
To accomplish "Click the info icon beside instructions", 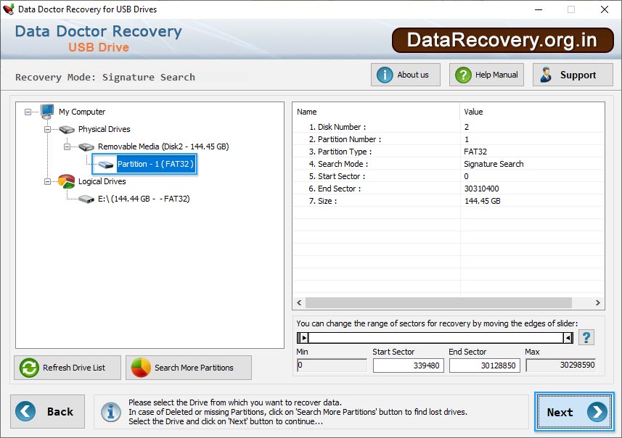I will coord(111,412).
